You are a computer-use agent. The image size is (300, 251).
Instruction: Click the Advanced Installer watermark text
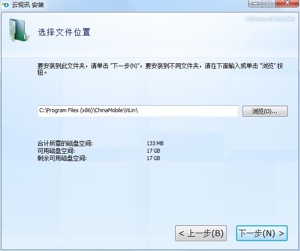(270, 19)
